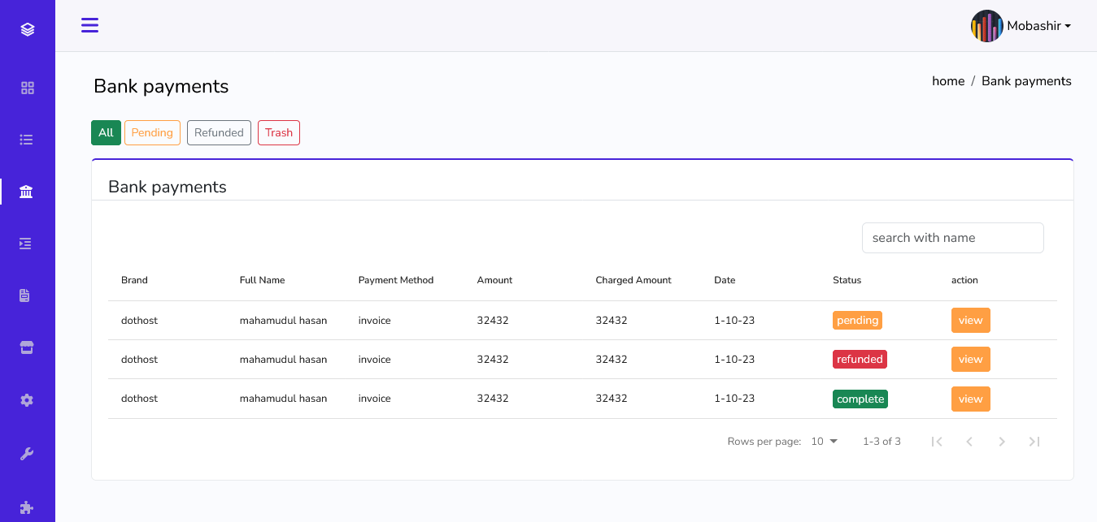Select the list icon in the sidebar

click(27, 139)
